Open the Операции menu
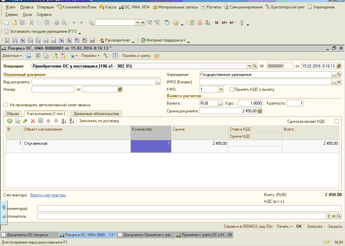 [x=45, y=7]
